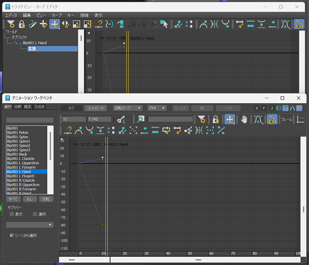Click the lock selection icon in Track View

pos(22,24)
